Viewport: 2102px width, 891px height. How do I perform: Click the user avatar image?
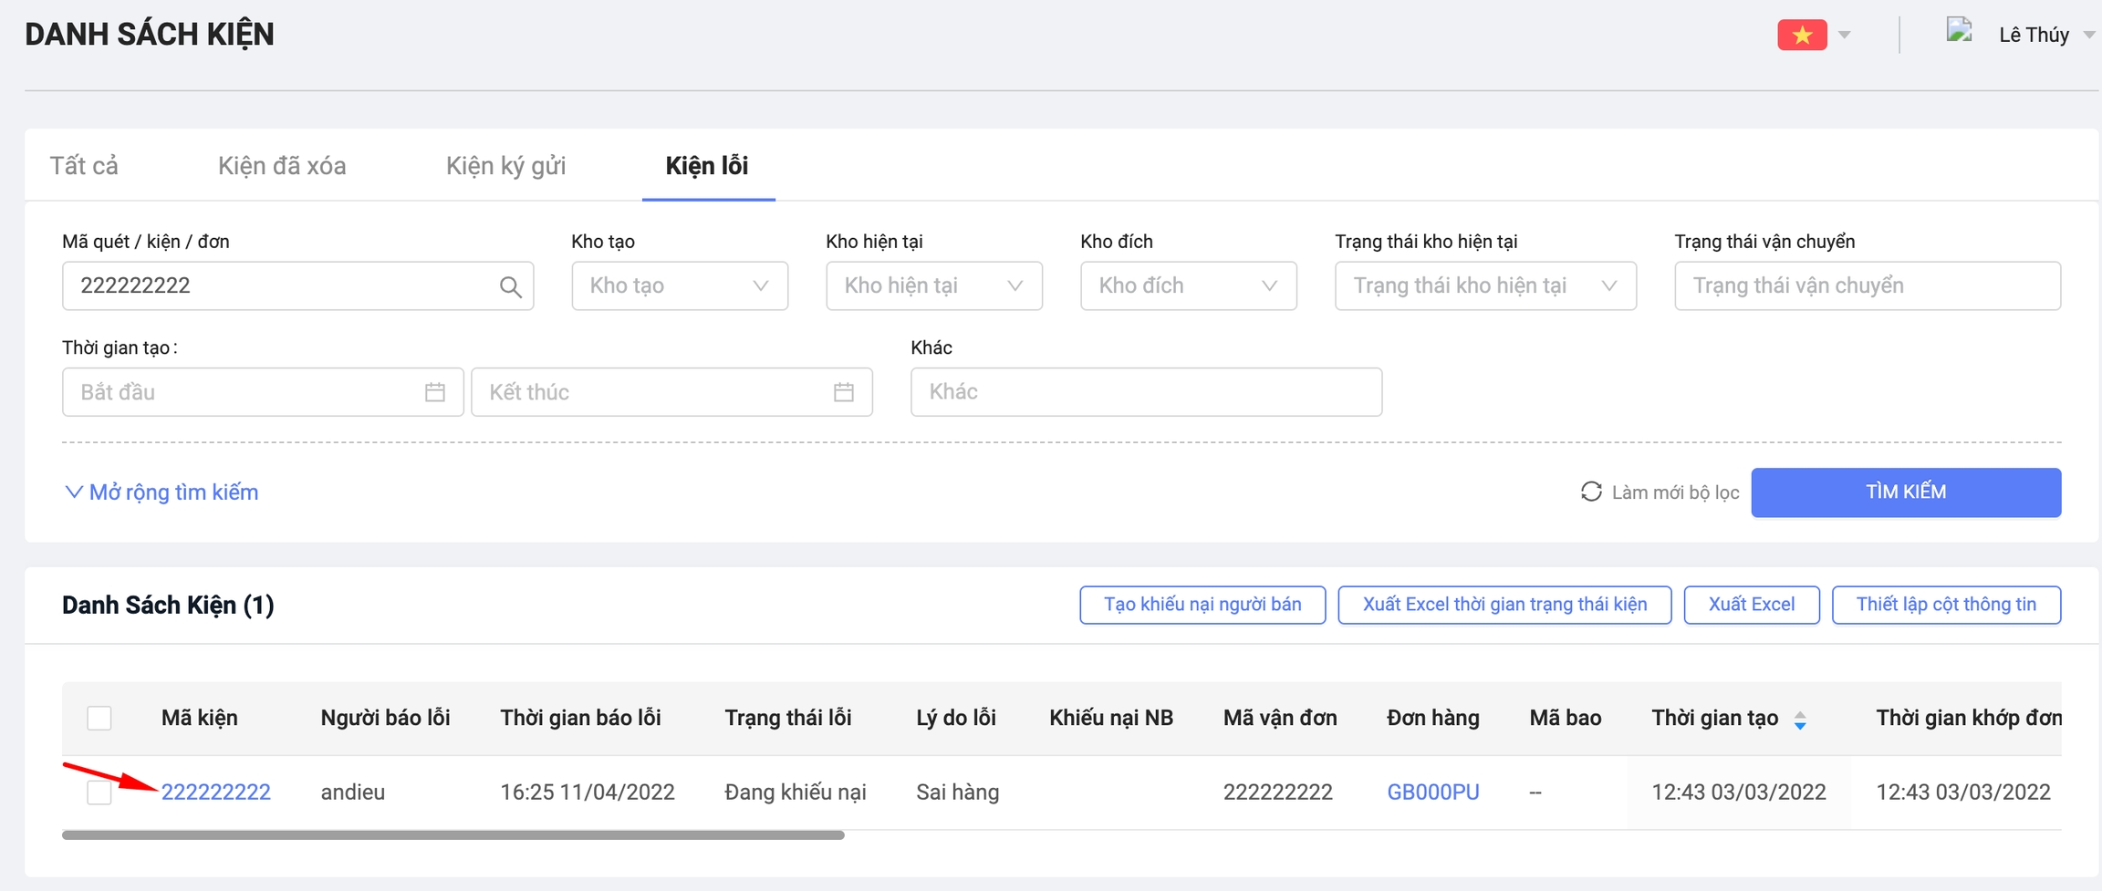click(1959, 32)
